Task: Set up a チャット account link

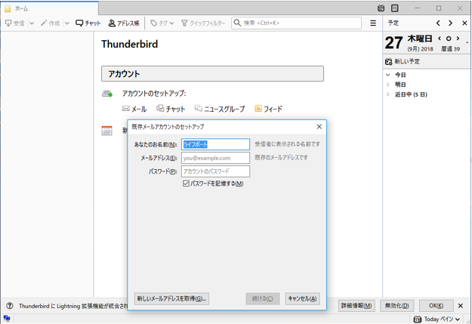Action: pos(171,109)
